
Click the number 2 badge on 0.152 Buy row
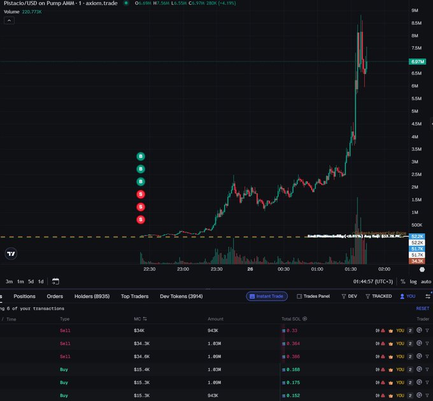coord(410,395)
